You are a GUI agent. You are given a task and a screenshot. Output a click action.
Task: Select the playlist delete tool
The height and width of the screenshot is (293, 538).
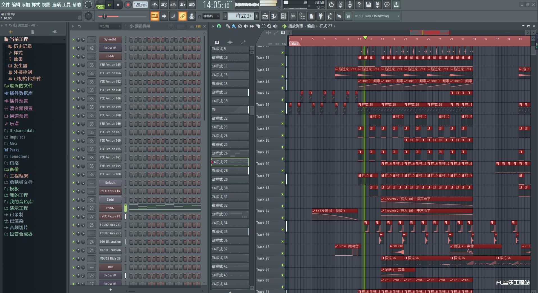pyautogui.click(x=240, y=26)
